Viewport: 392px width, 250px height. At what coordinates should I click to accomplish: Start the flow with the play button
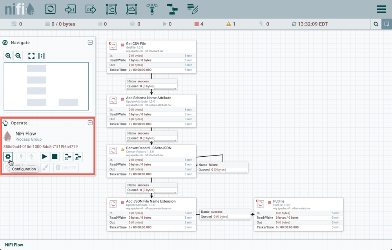(x=45, y=156)
